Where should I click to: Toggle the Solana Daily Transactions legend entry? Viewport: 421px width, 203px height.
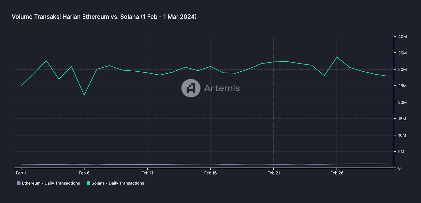[x=115, y=183]
